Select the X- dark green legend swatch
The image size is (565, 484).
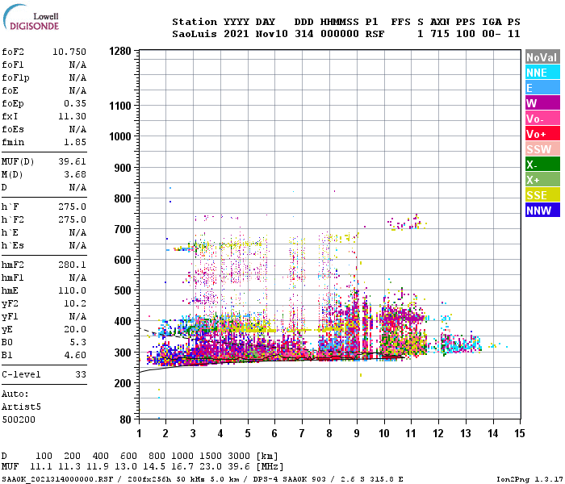tap(542, 165)
